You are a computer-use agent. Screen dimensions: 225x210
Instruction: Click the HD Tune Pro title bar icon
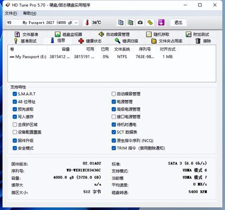(8, 5)
